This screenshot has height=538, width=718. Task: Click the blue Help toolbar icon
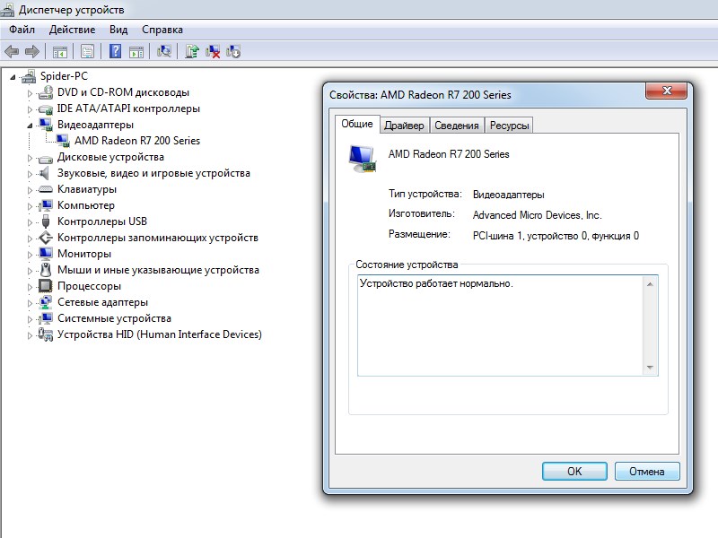[115, 51]
